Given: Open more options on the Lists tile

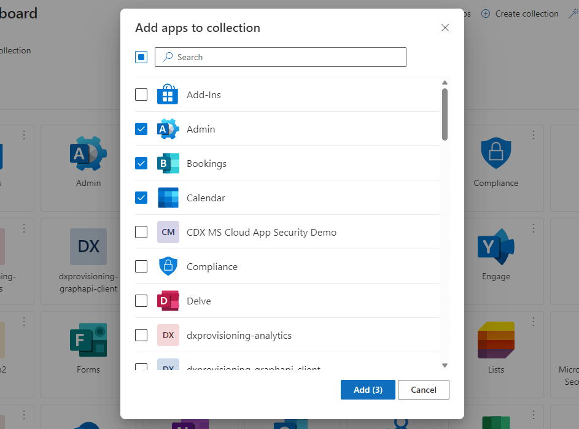Looking at the screenshot, I should (x=533, y=322).
